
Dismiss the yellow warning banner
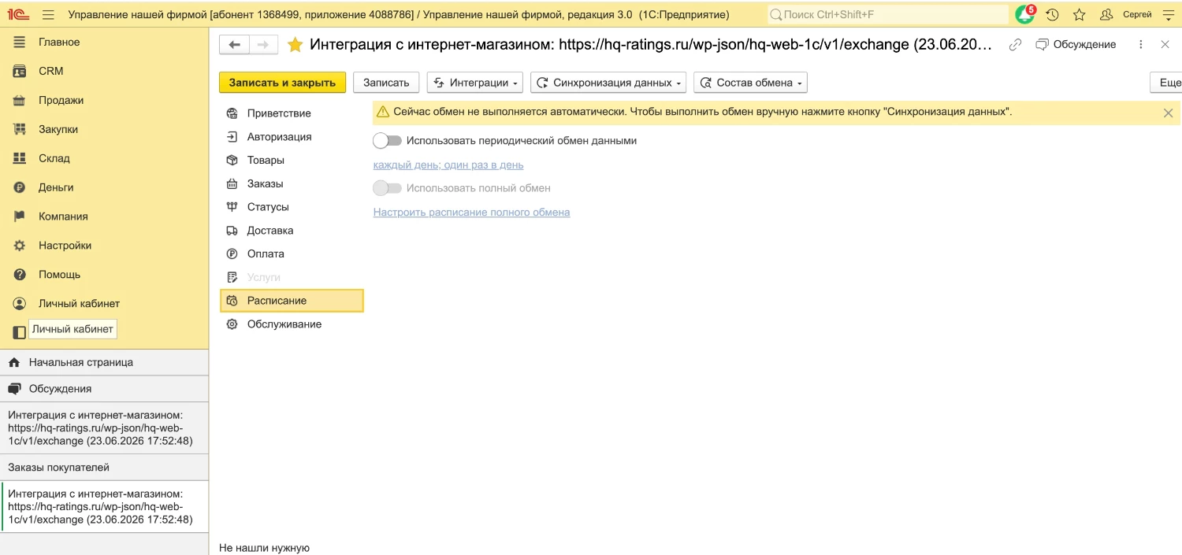[1168, 113]
